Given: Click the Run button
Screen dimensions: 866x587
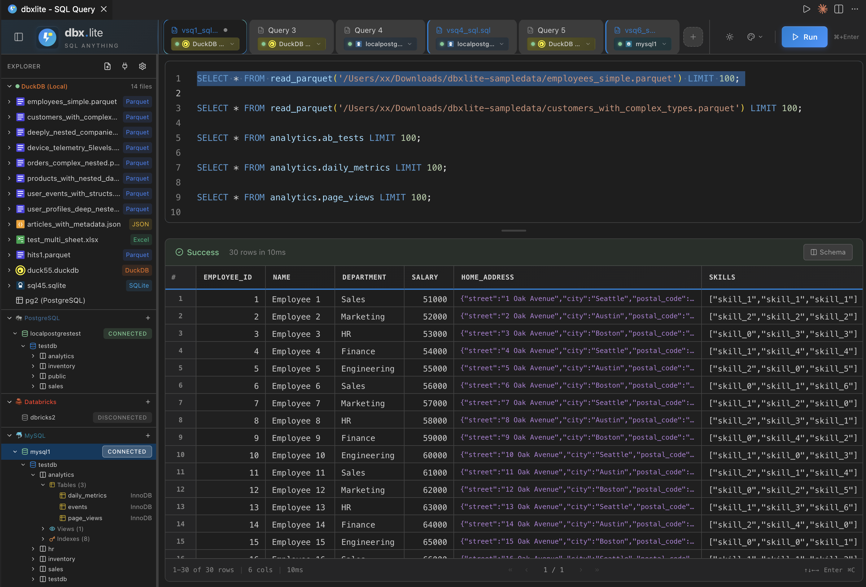Looking at the screenshot, I should 804,37.
